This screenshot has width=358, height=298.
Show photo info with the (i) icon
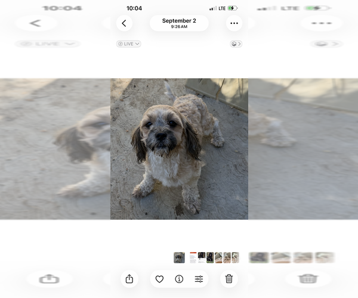tap(179, 279)
